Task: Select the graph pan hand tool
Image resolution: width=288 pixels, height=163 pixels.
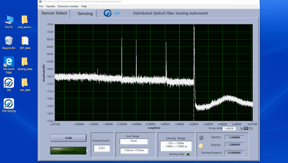Action: pyautogui.click(x=251, y=129)
